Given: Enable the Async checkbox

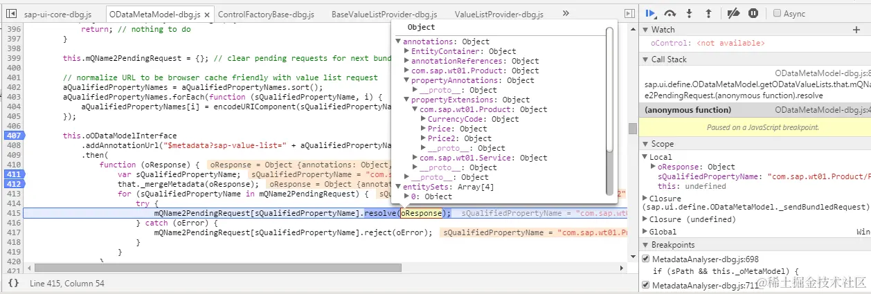Looking at the screenshot, I should (777, 13).
